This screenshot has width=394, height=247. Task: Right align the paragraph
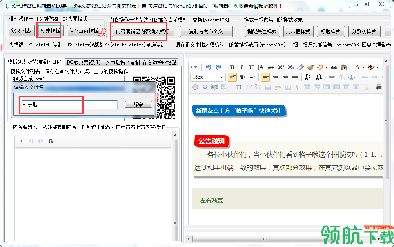[285, 77]
